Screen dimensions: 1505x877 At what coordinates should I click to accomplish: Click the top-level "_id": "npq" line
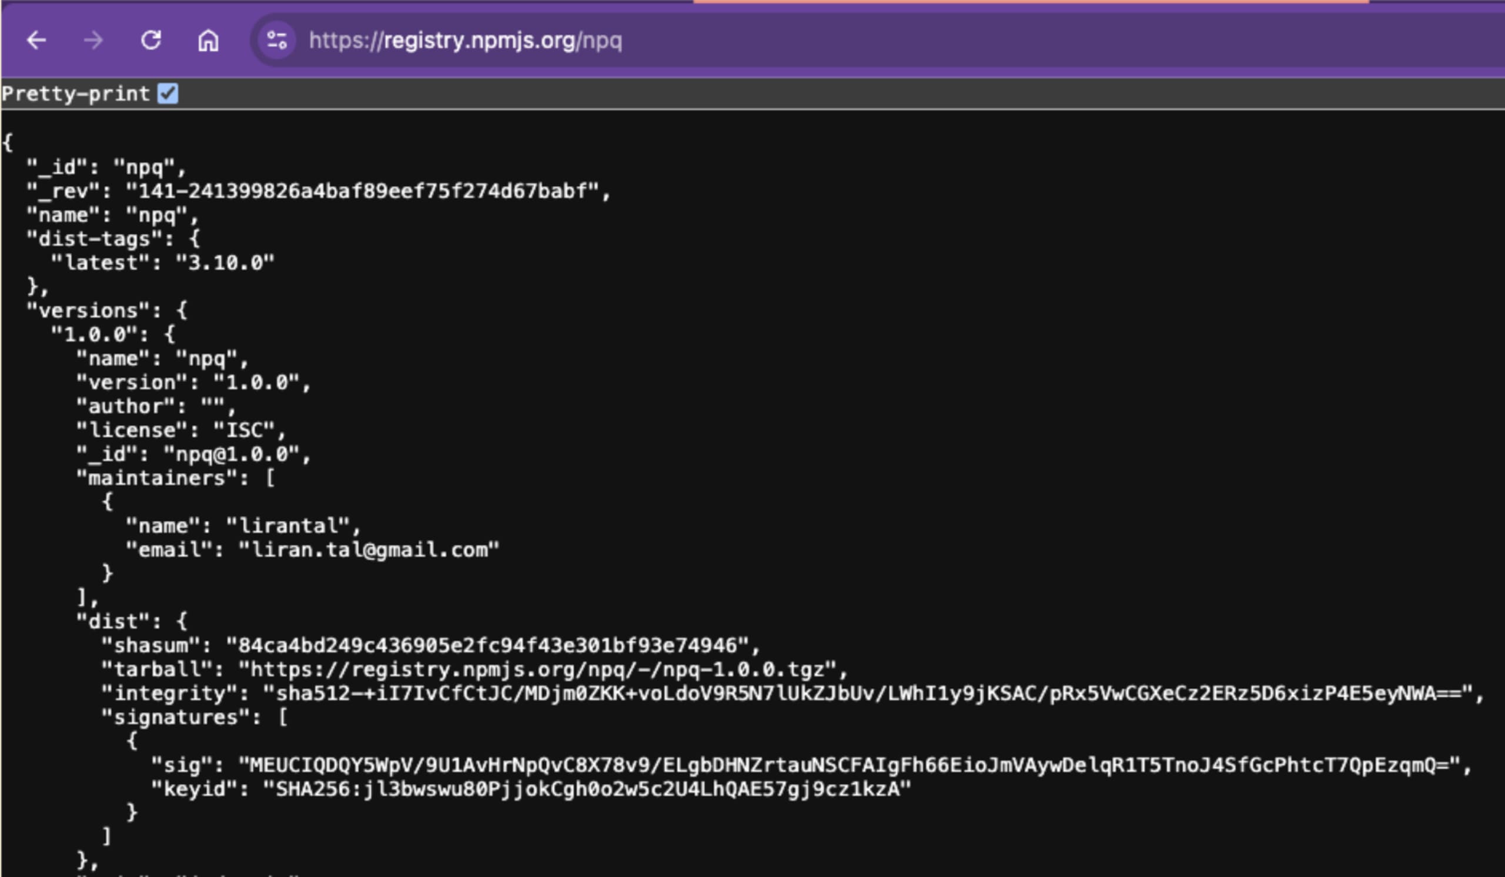click(106, 167)
